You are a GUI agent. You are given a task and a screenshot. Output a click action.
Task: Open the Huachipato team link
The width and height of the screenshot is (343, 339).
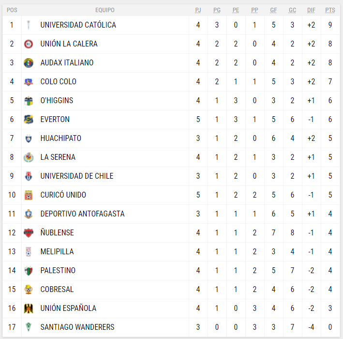point(60,138)
